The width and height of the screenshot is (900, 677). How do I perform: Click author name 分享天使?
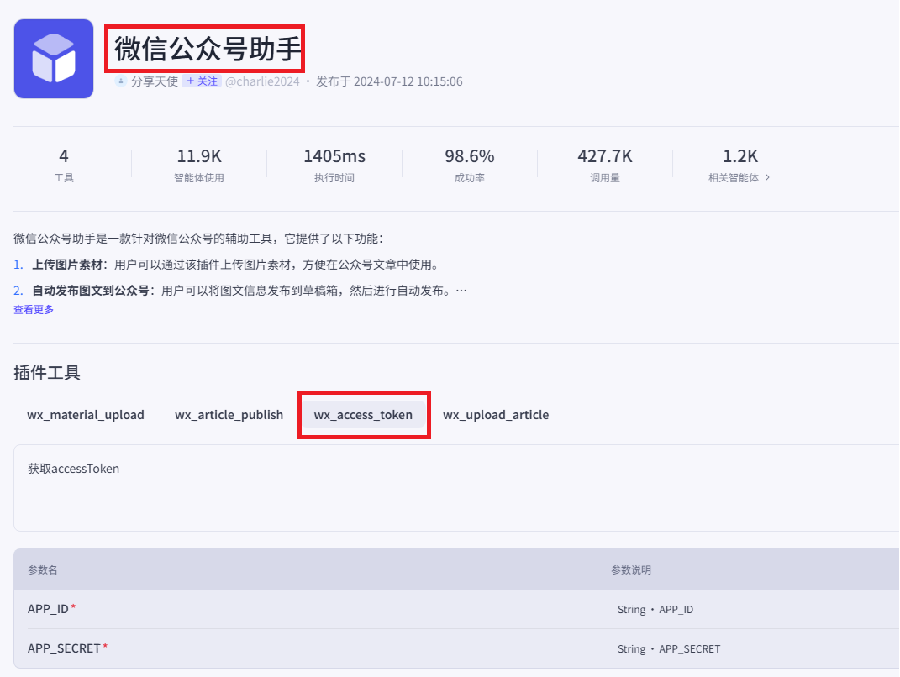(155, 81)
